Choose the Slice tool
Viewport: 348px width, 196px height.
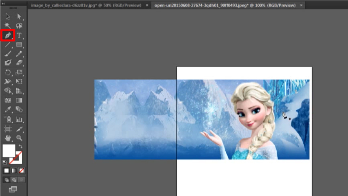click(x=19, y=129)
